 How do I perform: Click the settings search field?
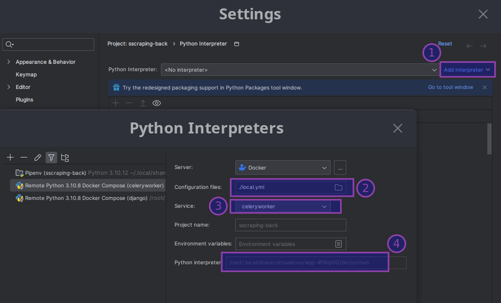point(48,44)
